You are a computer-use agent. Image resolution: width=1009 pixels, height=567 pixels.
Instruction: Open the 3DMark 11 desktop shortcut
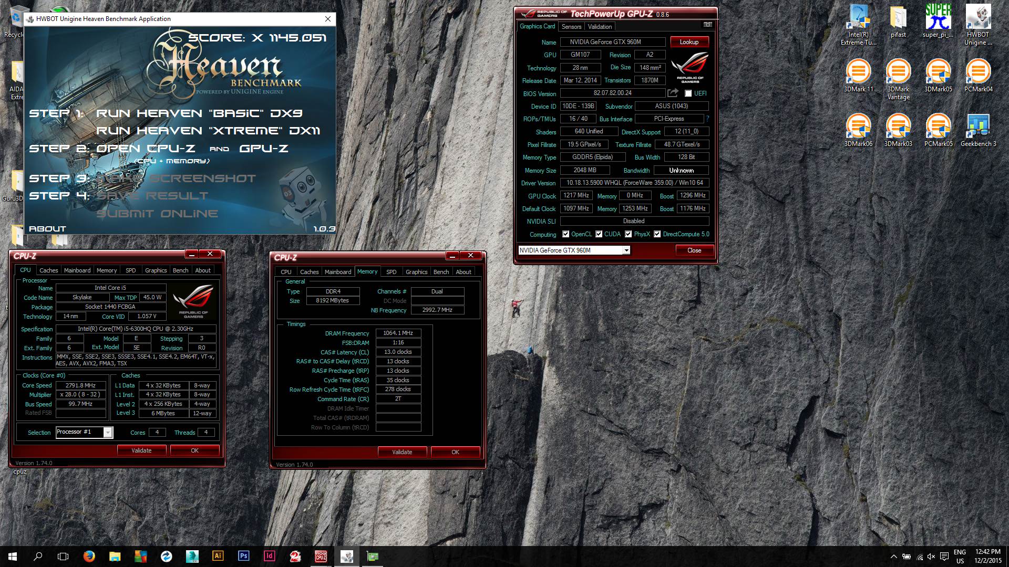tap(858, 76)
